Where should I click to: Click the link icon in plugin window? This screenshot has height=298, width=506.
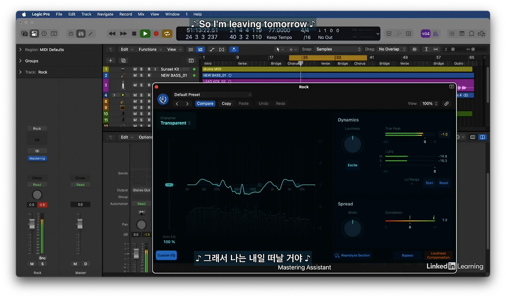click(446, 104)
